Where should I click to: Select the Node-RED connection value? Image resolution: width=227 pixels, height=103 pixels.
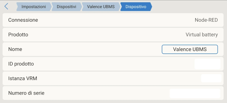click(x=206, y=20)
